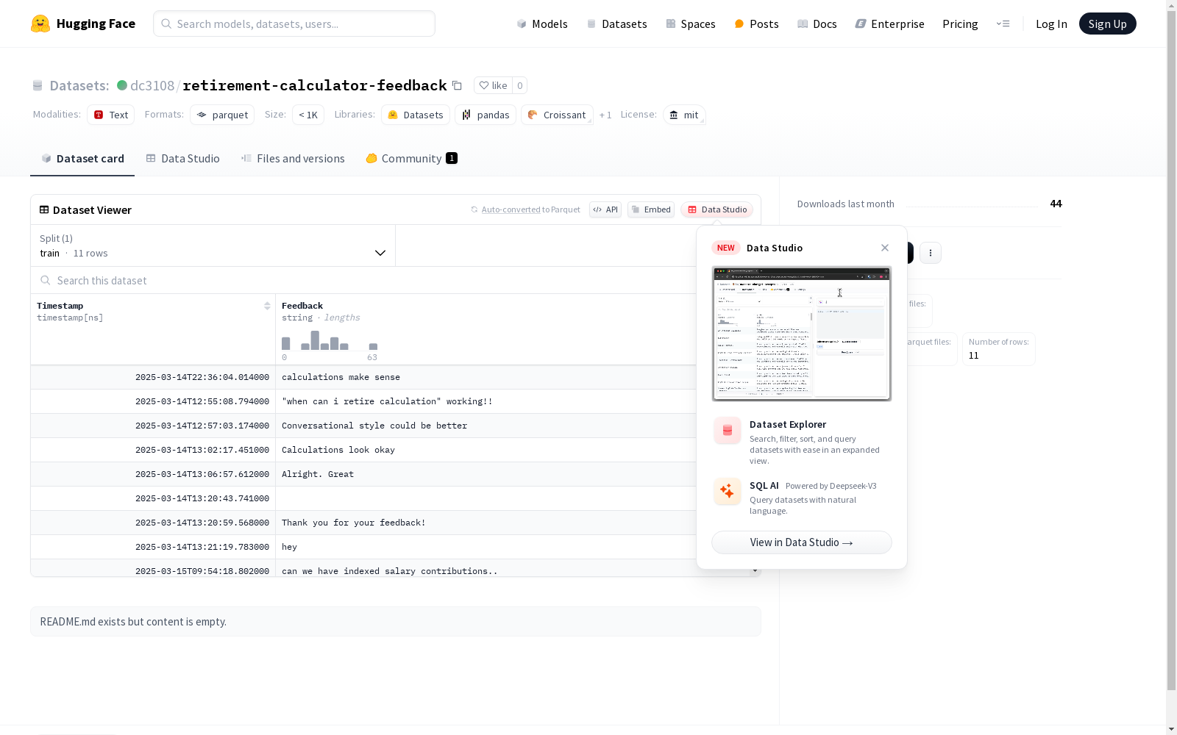Sort the Timestamp column
This screenshot has height=735, width=1177.
267,306
